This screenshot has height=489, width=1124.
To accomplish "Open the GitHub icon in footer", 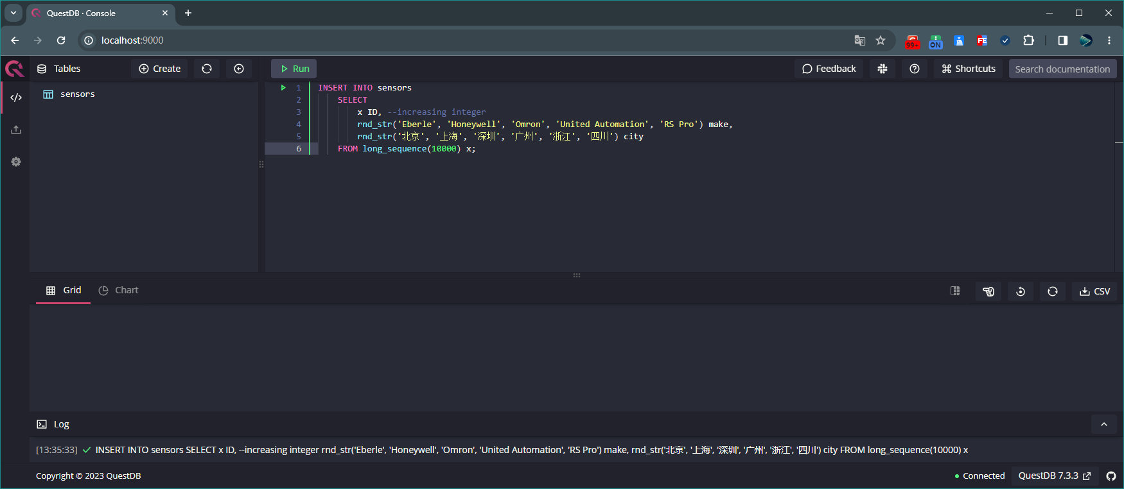I will pyautogui.click(x=1111, y=476).
